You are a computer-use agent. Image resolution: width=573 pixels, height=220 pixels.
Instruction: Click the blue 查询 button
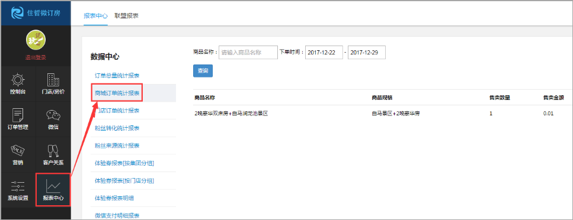[x=203, y=71]
